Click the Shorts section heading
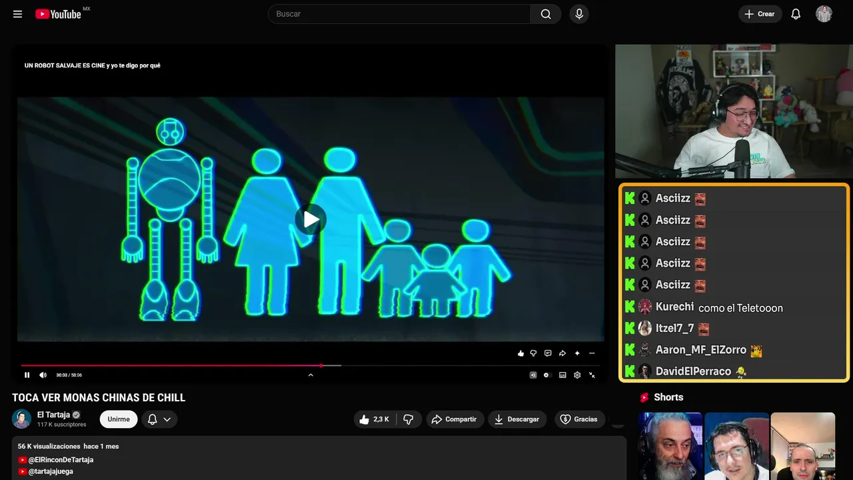853x480 pixels. tap(668, 397)
